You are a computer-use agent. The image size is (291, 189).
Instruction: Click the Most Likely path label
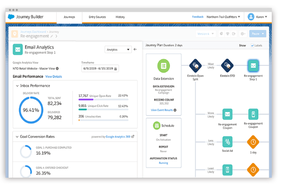click(211, 66)
